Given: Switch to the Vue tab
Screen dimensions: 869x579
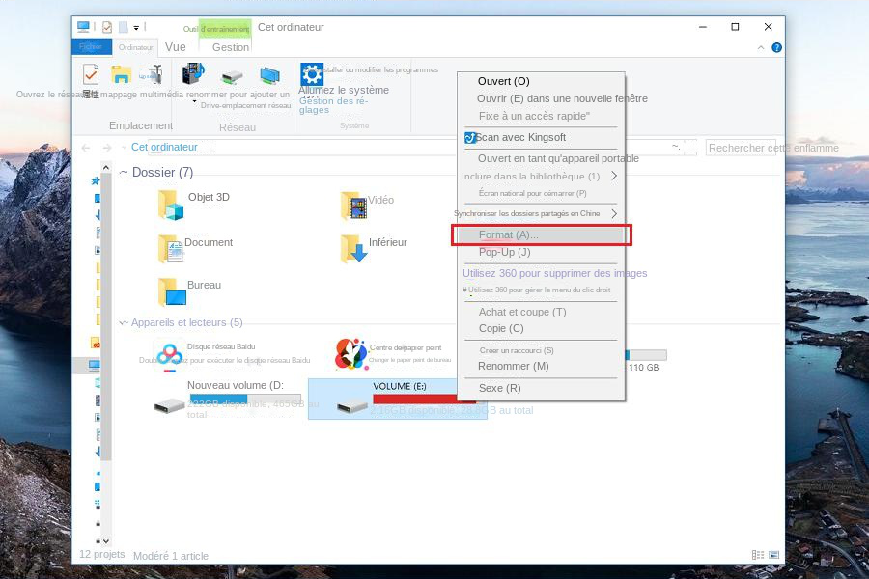Looking at the screenshot, I should pyautogui.click(x=175, y=46).
